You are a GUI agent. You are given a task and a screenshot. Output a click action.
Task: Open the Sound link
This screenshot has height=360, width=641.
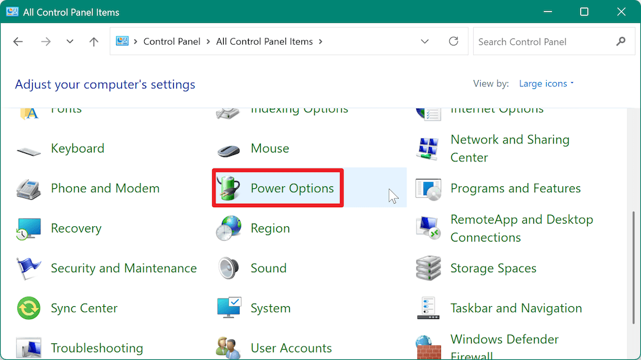pos(269,268)
